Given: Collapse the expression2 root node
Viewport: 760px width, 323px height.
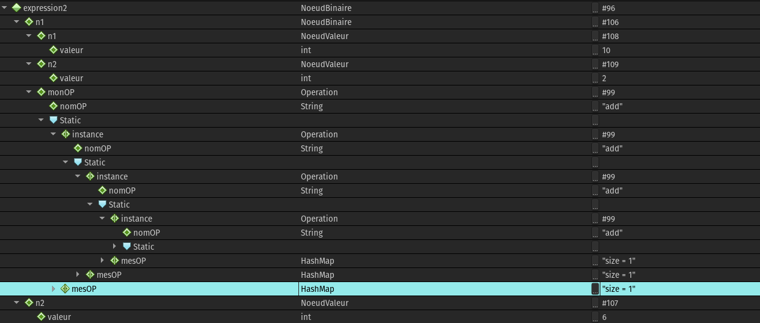Looking at the screenshot, I should tap(5, 8).
